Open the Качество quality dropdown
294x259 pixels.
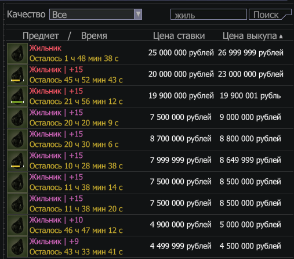[96, 14]
